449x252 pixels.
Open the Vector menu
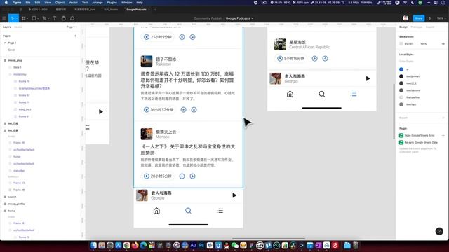click(x=73, y=3)
